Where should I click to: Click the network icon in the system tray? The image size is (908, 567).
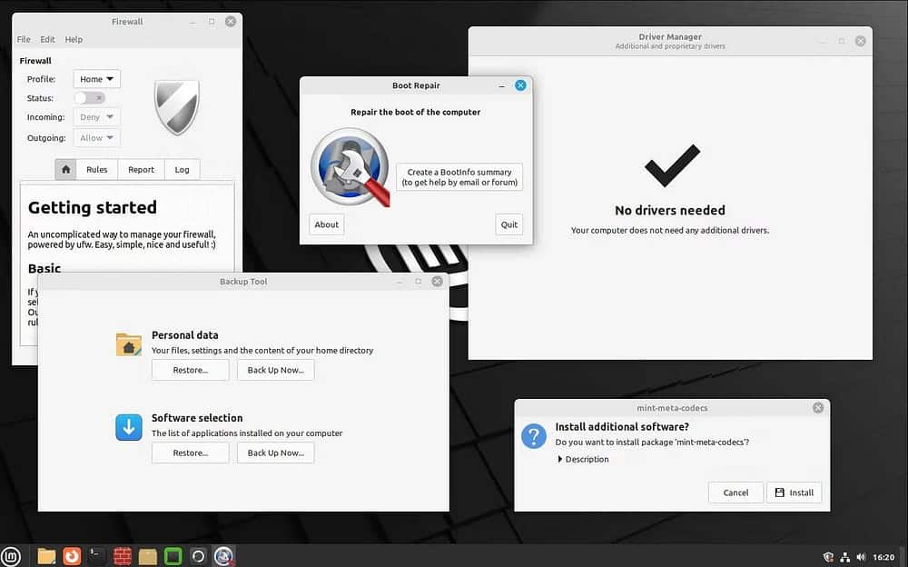point(844,556)
